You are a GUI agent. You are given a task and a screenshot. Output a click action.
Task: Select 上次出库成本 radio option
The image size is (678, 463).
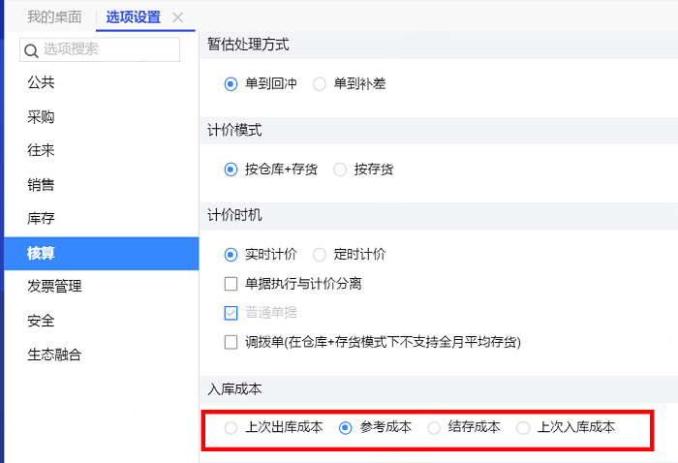point(231,427)
